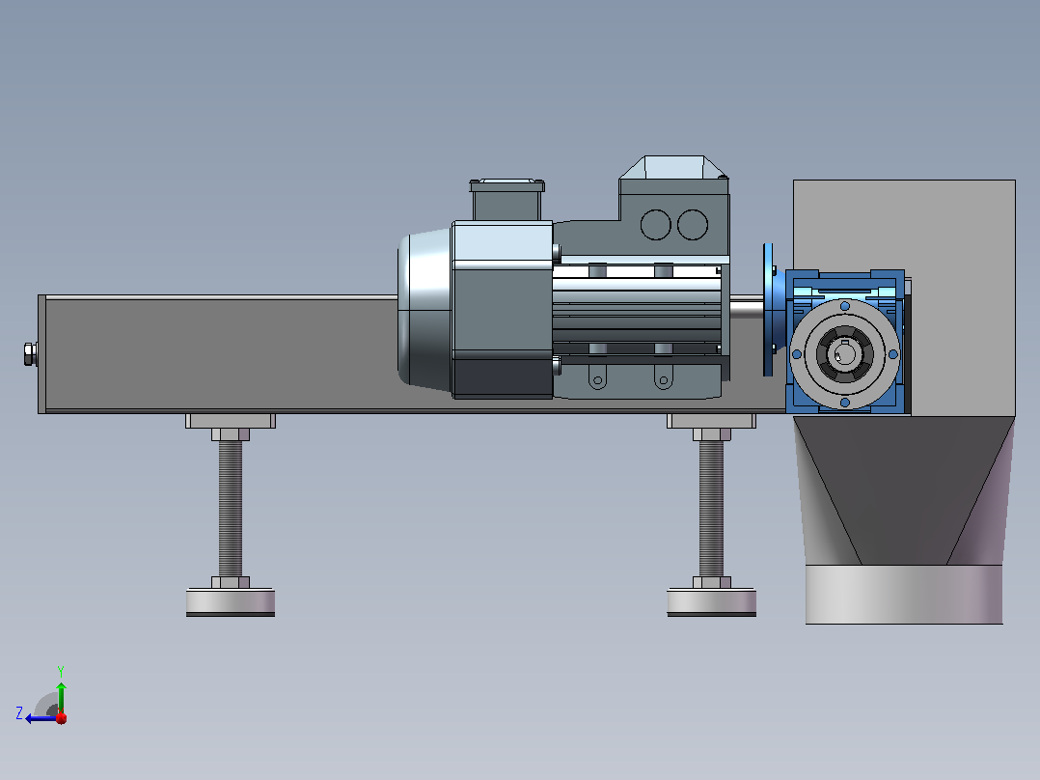Click the right round hole on the terminal box
Viewport: 1040px width, 780px height.
tap(693, 224)
